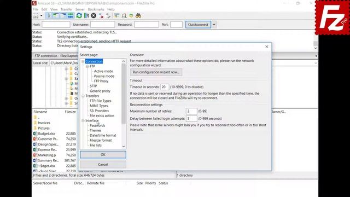350x197 pixels.
Task: Collapse the Connection node in Settings tree
Action: click(83, 61)
